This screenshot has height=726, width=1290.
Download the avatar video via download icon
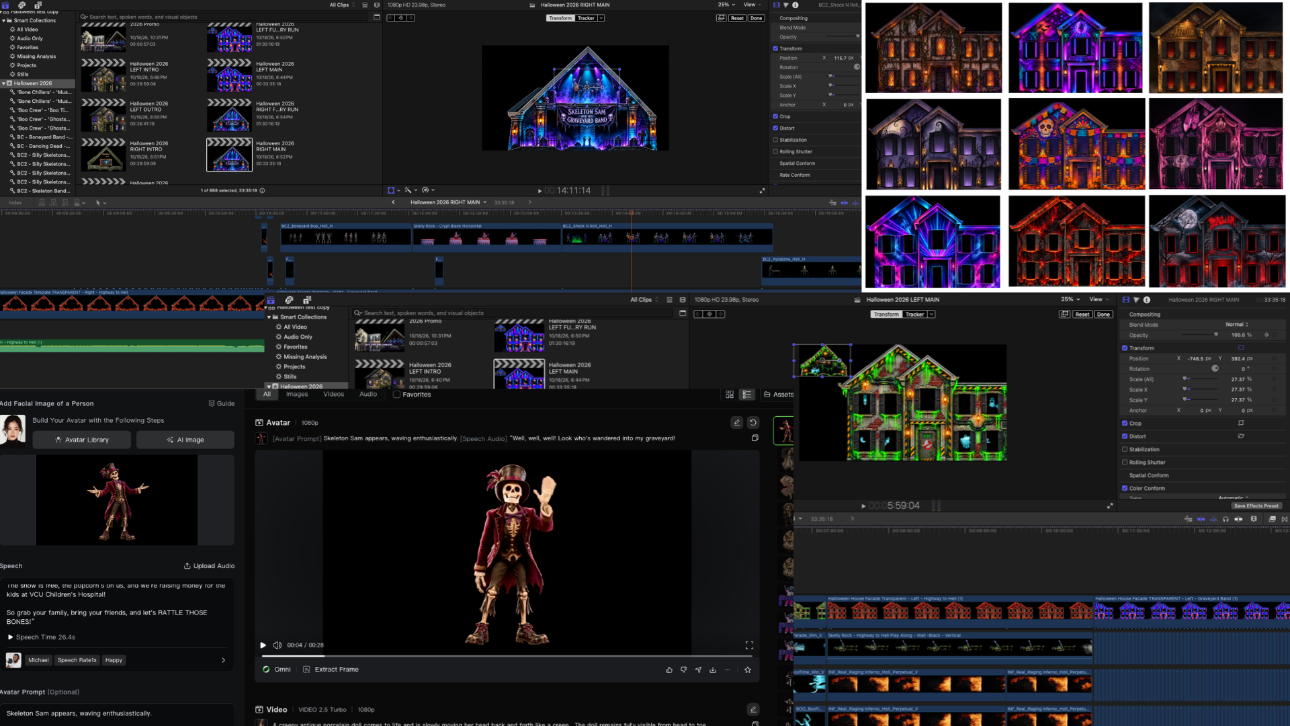coord(713,670)
